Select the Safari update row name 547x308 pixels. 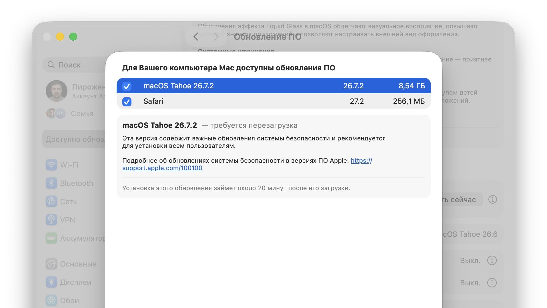[x=153, y=101]
